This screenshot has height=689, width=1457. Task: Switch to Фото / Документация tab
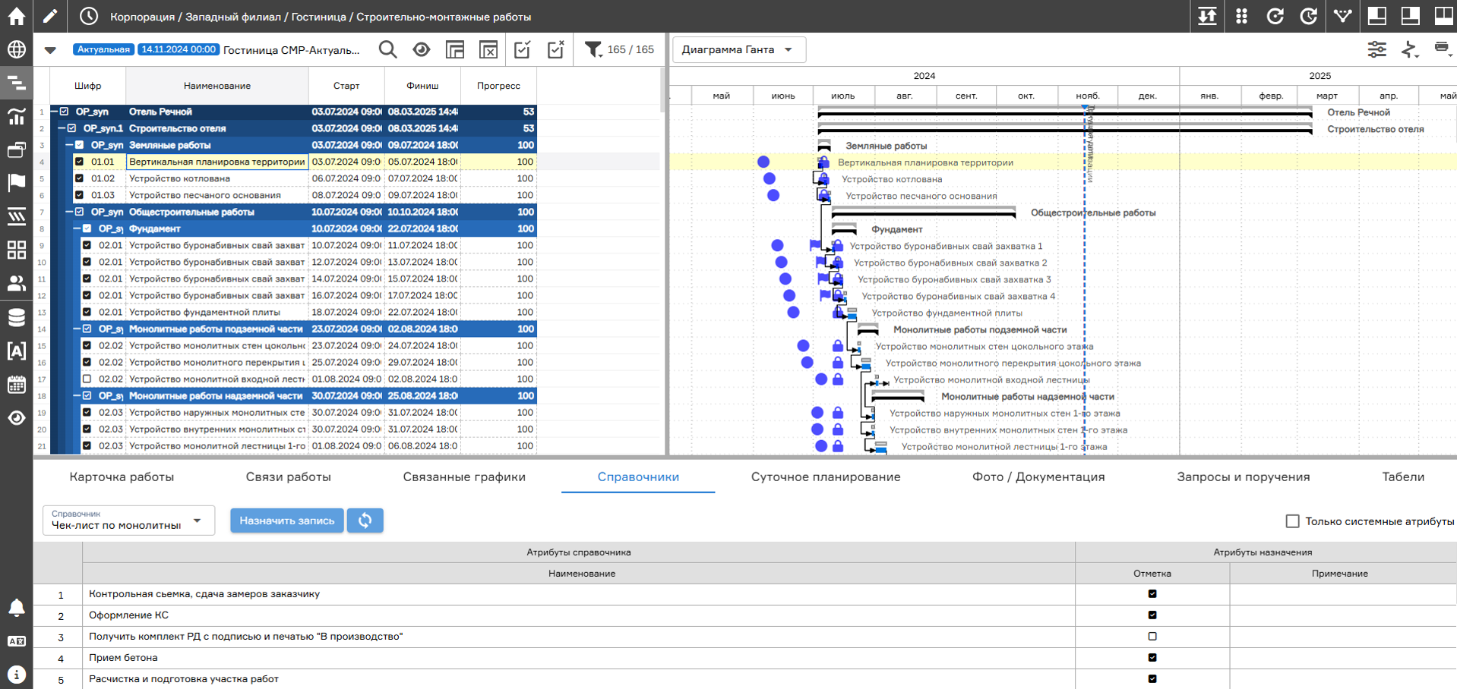1038,477
